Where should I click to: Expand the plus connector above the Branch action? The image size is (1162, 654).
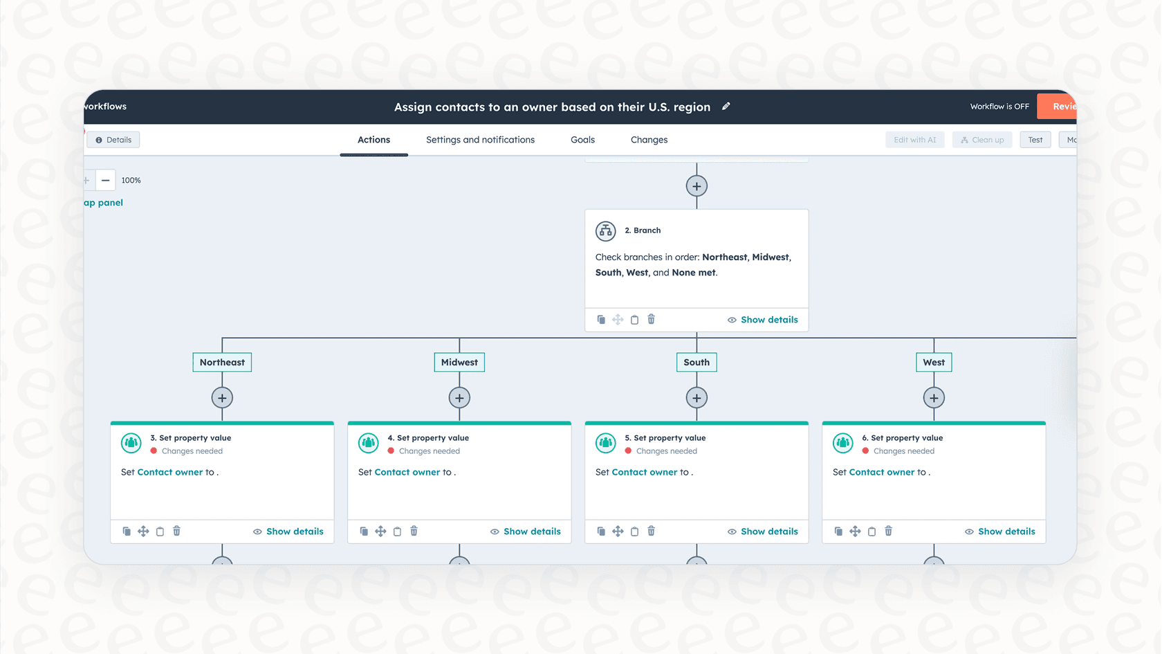point(697,185)
